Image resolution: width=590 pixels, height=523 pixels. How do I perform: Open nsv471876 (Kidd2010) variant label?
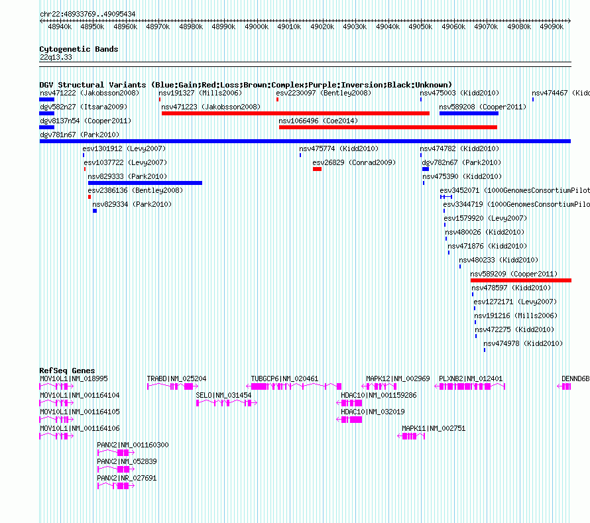point(487,246)
